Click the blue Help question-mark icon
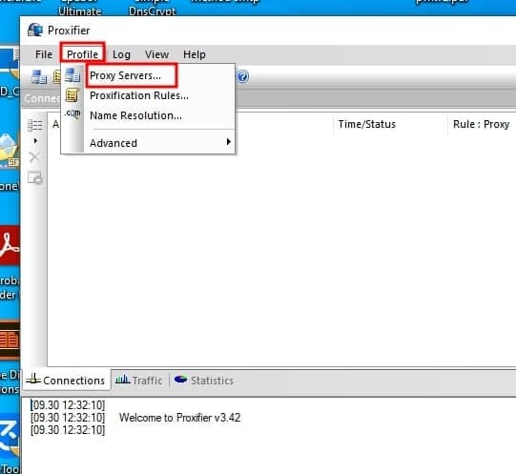The height and width of the screenshot is (474, 516). point(243,76)
